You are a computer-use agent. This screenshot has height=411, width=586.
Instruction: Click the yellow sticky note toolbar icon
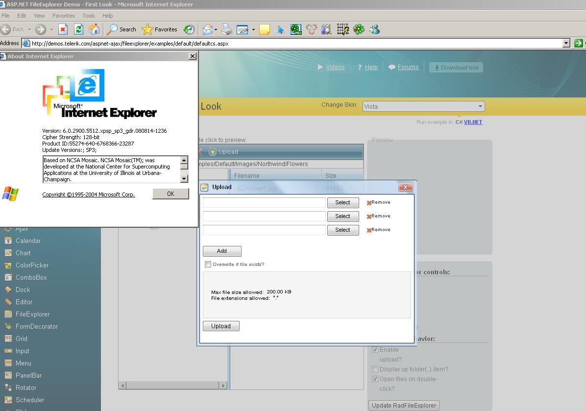click(x=265, y=29)
